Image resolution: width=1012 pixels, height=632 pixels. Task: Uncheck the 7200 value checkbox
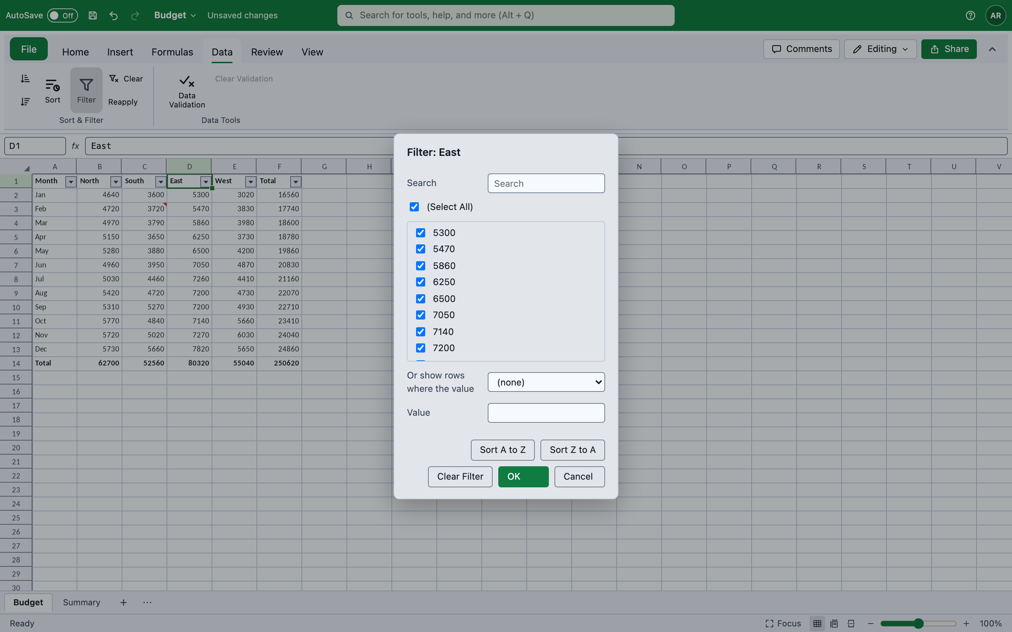[420, 348]
